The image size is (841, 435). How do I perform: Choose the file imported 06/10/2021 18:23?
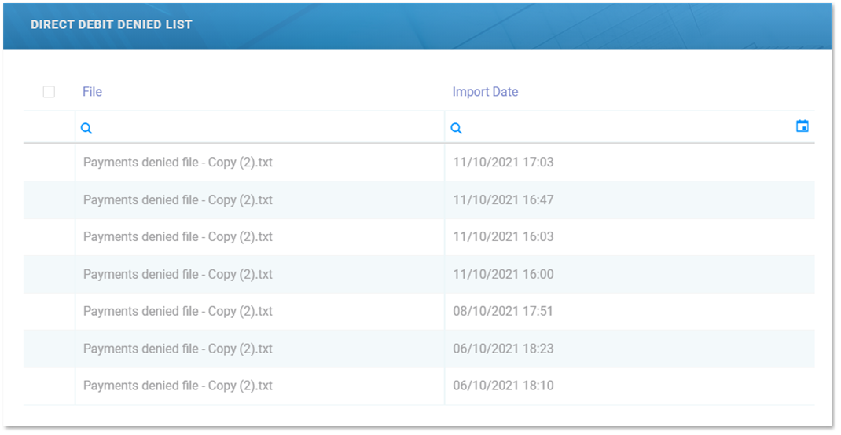point(178,349)
